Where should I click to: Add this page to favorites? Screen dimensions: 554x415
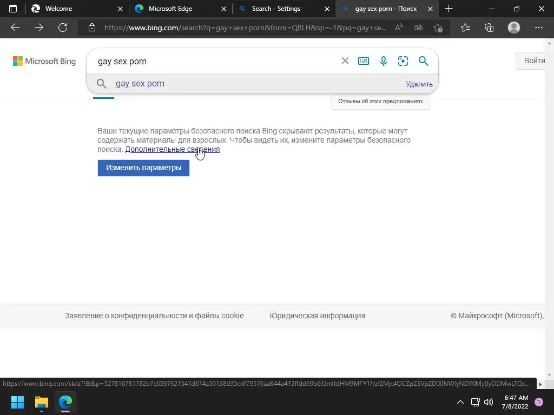point(438,28)
